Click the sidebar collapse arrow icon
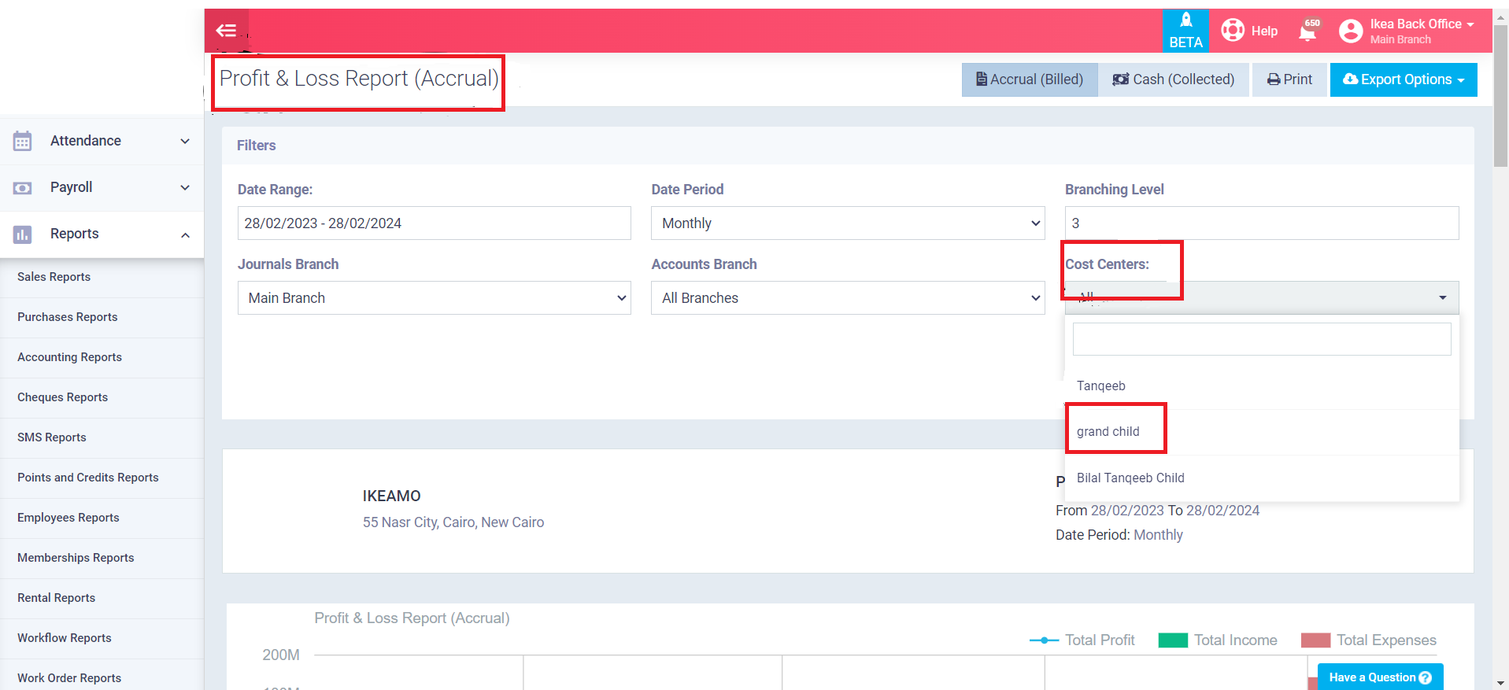 (x=227, y=31)
